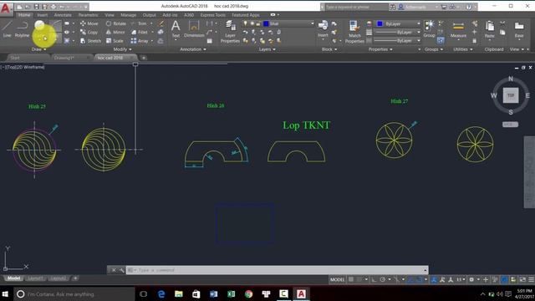535x301 pixels.
Task: Switch to the Insert ribbon tab
Action: (x=43, y=15)
